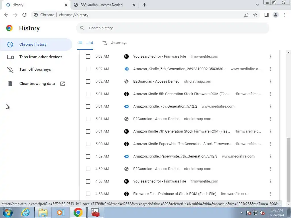Image resolution: width=291 pixels, height=218 pixels.
Task: Open more actions for Amazon_Kindle_7th_Generation_5.12.2 entry
Action: point(271,106)
